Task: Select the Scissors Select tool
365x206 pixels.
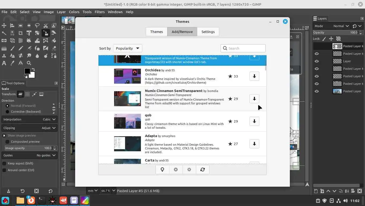Action: coord(46,25)
